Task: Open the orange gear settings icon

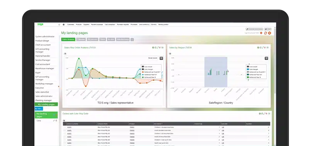Action: 269,33
